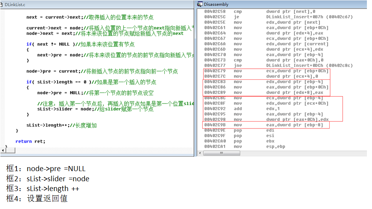Click the line 'sList->length++'
Viewport: 372px width, 209px height.
coord(62,125)
